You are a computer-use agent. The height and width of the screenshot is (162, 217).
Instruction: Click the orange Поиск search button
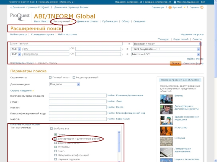[175, 63]
